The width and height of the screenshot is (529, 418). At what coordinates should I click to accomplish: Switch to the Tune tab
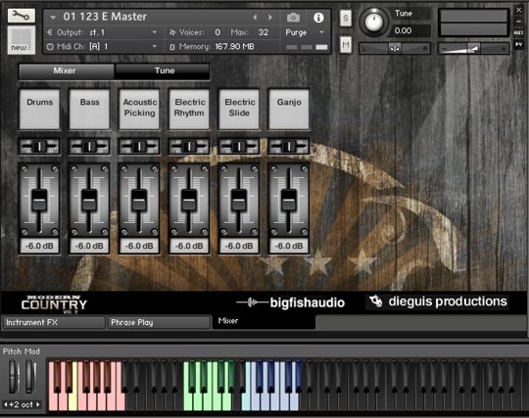[x=163, y=70]
